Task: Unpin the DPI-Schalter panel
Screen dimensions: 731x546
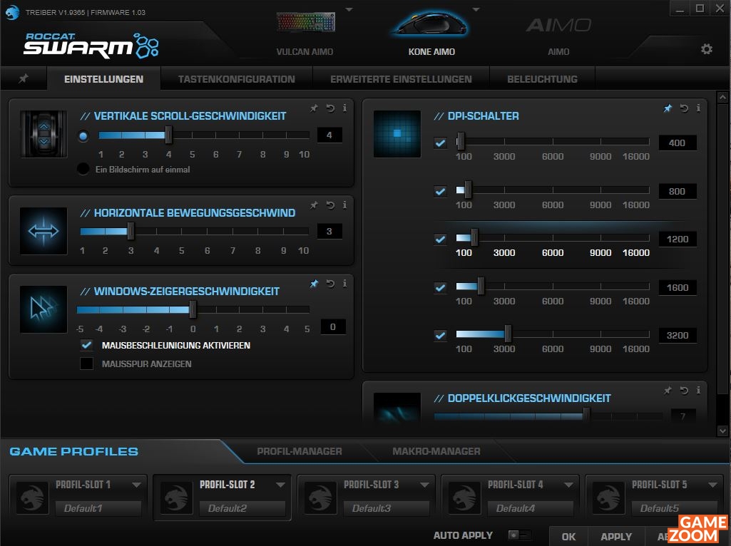Action: (x=668, y=108)
